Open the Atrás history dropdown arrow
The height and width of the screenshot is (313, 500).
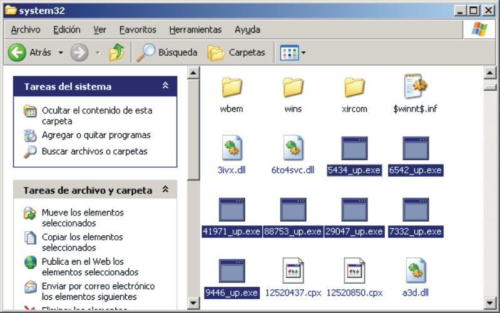(61, 53)
